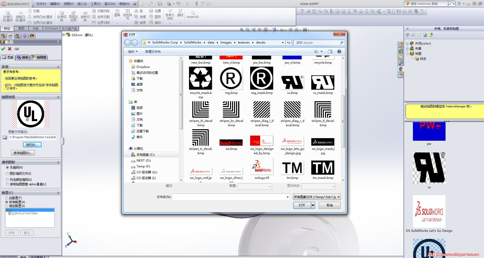Screen dimensions: 484x258
Task: Switch to the 映射 tab
Action: 23,58
